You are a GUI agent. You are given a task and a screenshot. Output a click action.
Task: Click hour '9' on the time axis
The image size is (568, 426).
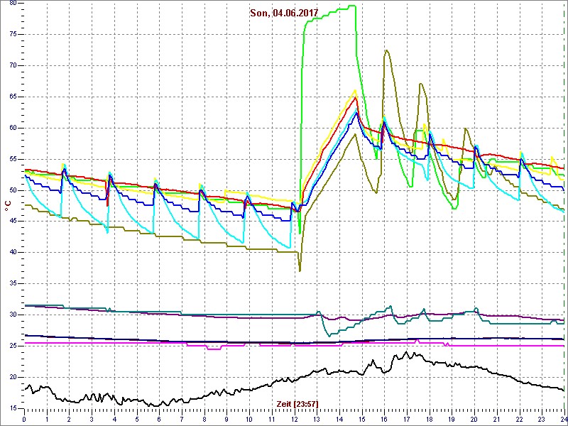click(x=226, y=419)
